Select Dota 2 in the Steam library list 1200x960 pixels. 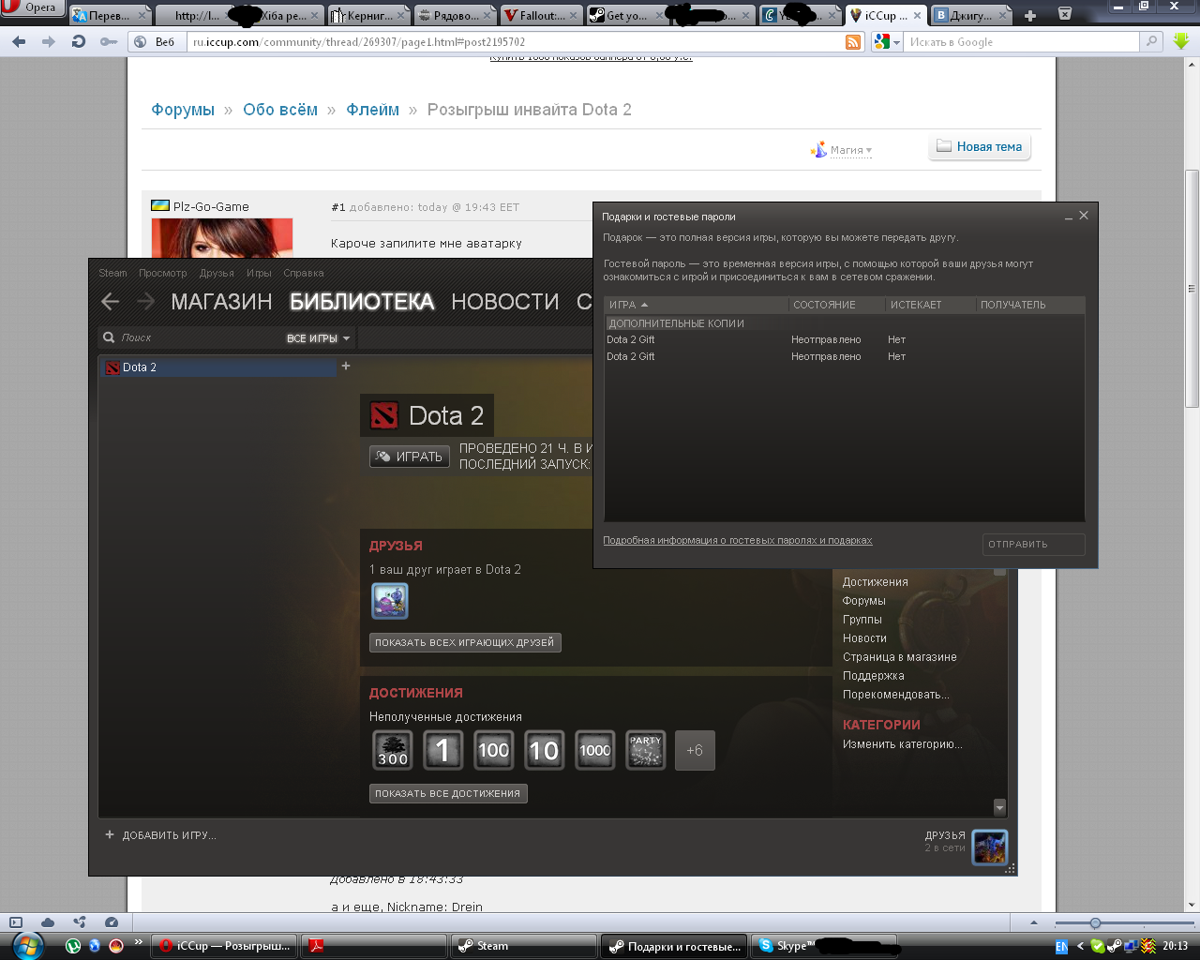(219, 367)
